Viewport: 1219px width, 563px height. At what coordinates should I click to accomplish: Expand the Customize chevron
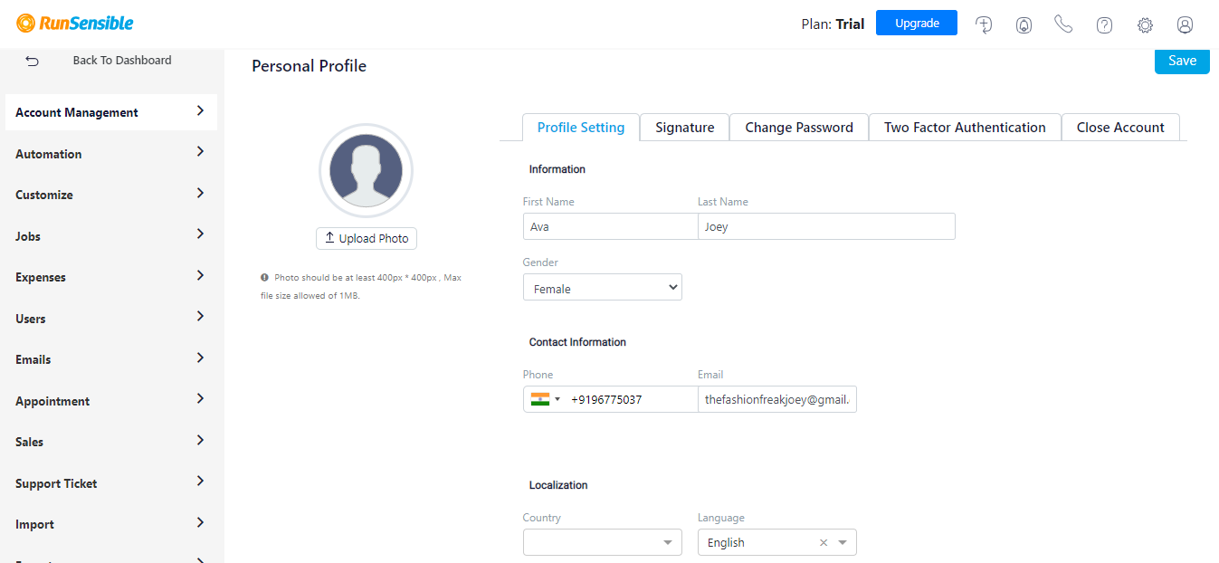(x=200, y=193)
